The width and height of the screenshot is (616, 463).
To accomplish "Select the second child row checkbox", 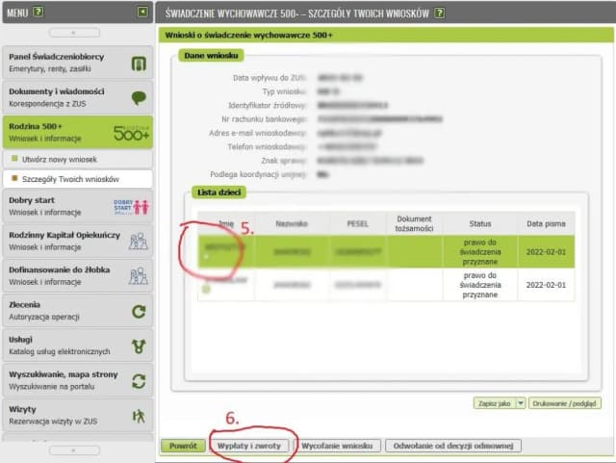I will 206,290.
